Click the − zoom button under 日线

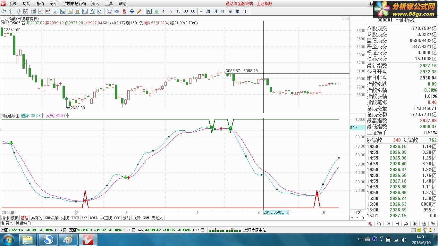[x=358, y=218]
